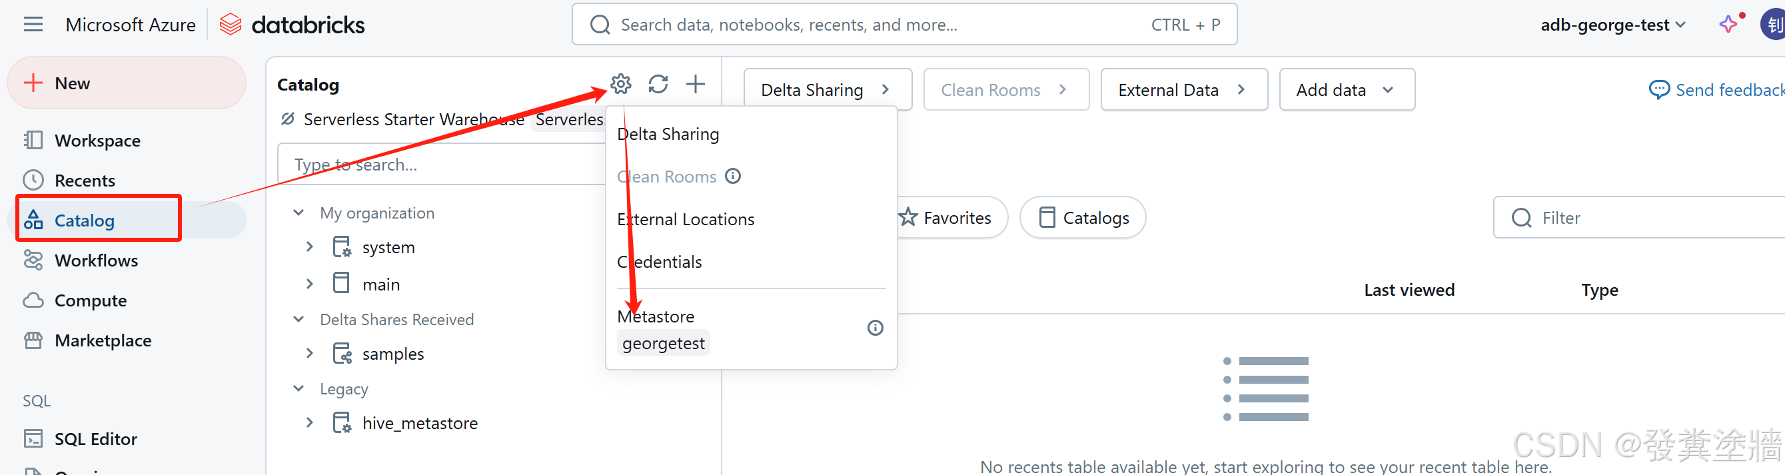
Task: Click the SQL Editor icon
Action: pos(33,439)
